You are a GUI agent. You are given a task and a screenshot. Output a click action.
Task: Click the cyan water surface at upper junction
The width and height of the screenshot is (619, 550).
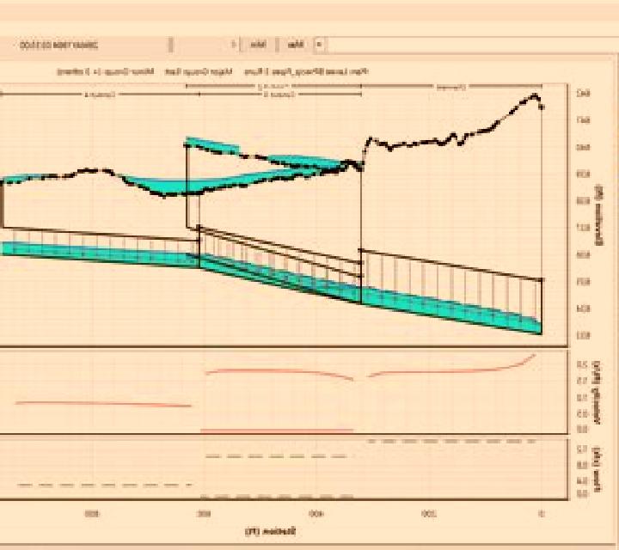pos(211,144)
